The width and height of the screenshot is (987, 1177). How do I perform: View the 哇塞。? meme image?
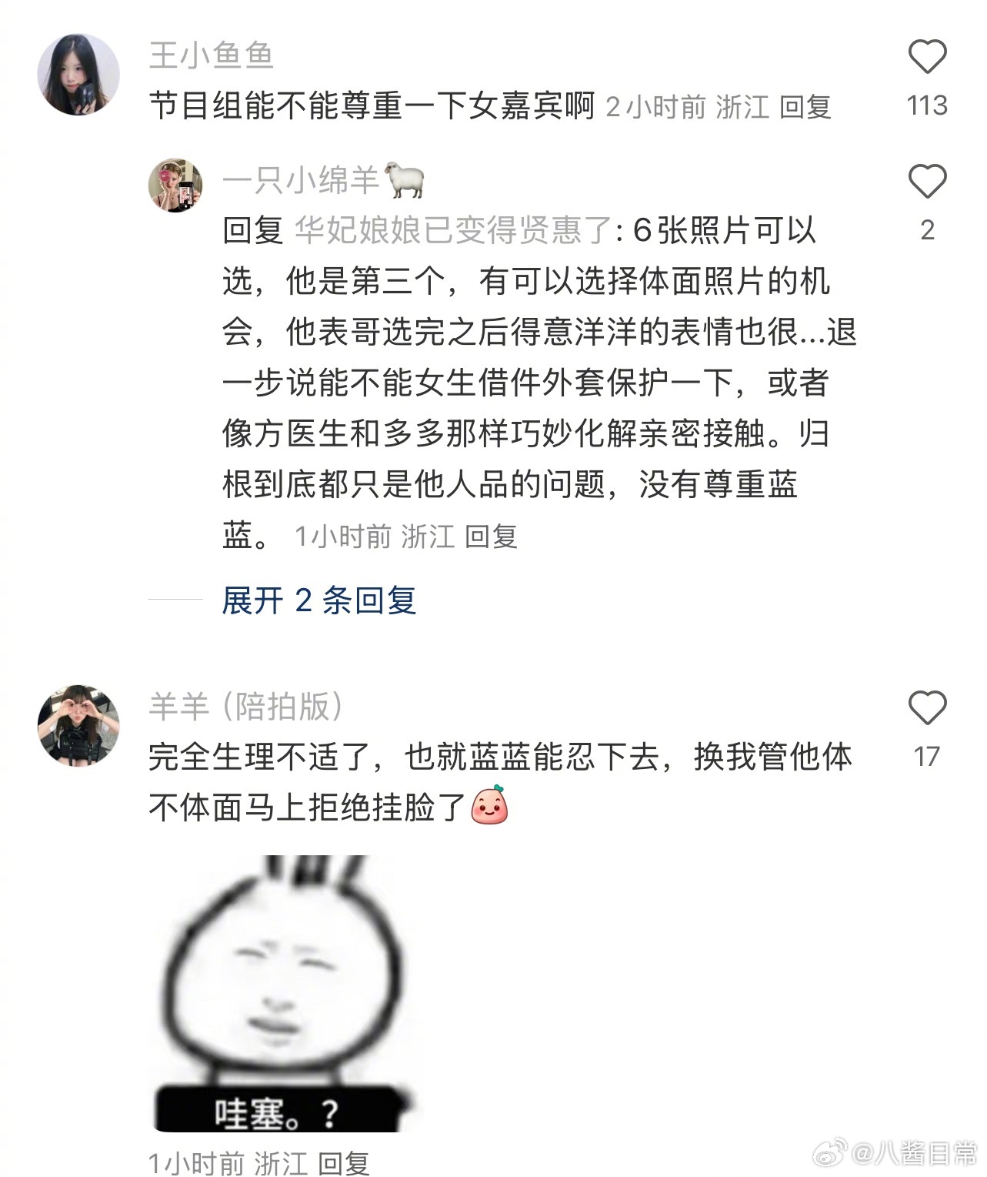tap(283, 993)
